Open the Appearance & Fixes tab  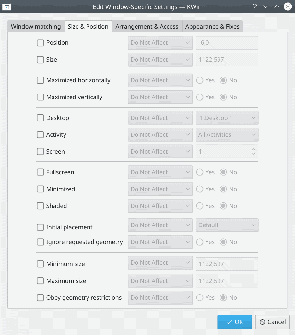click(212, 27)
